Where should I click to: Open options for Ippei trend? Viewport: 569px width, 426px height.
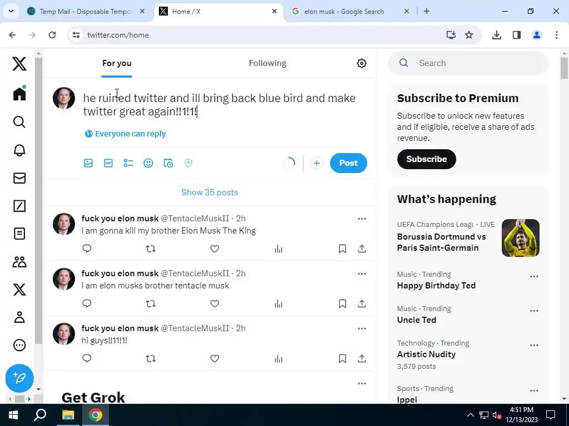(x=534, y=390)
